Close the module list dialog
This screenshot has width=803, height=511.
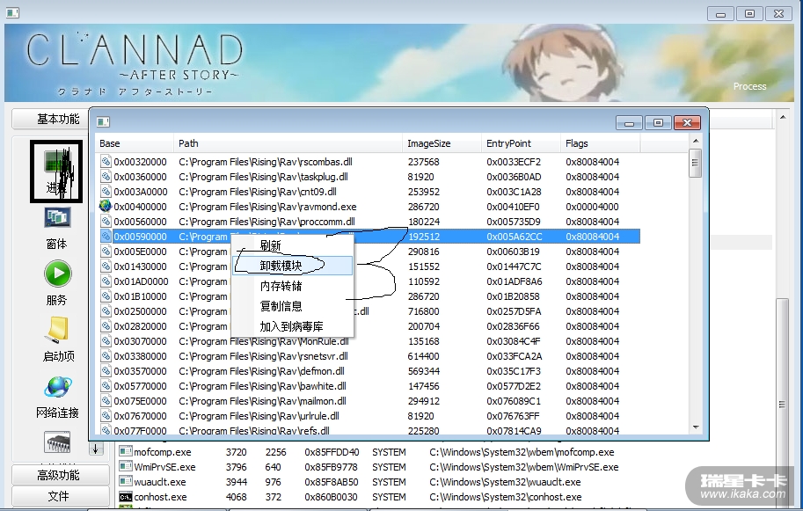(687, 122)
